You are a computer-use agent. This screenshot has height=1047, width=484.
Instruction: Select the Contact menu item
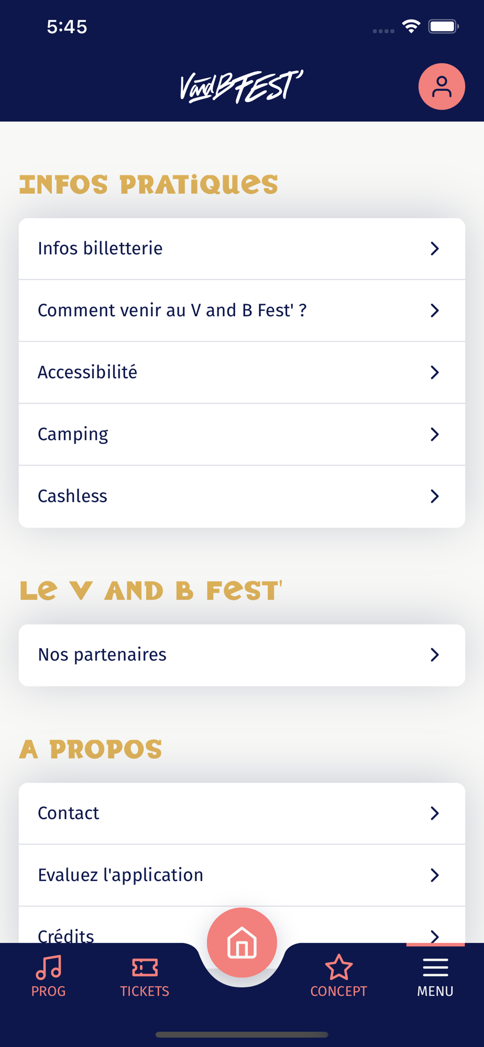242,813
